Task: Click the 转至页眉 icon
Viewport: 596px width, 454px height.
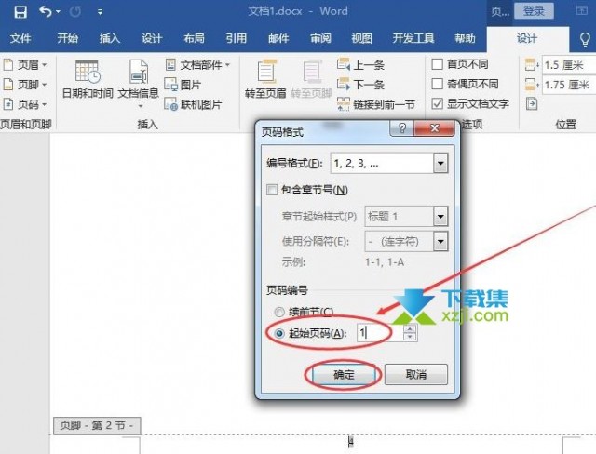Action: (x=266, y=72)
